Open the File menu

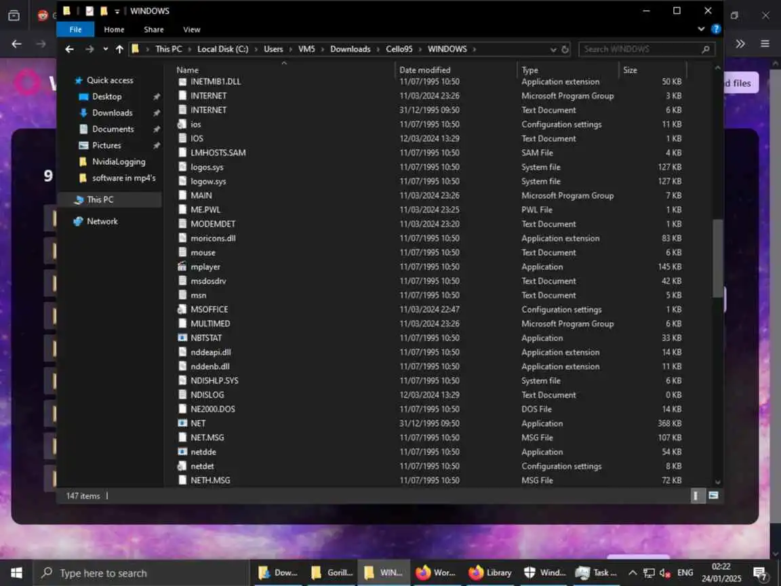pos(75,29)
